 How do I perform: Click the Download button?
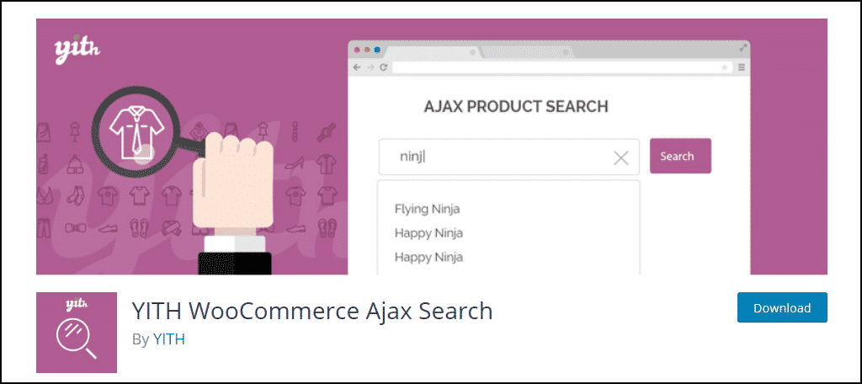point(782,307)
